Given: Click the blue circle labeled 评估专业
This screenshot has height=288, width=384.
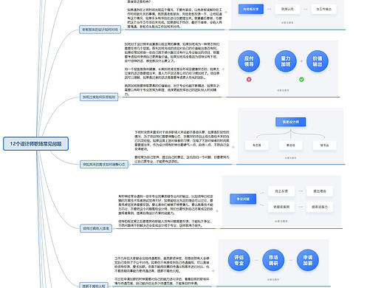Looking at the screenshot, I should [239, 260].
